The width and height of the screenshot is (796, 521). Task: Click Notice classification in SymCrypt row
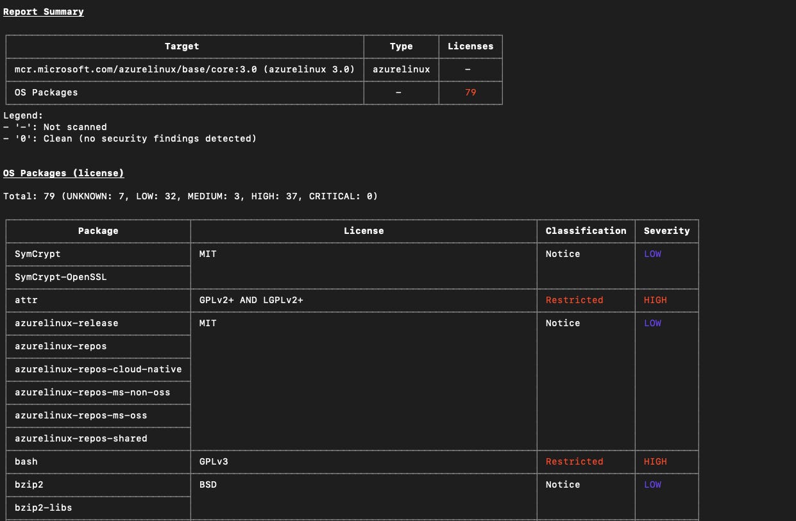(563, 254)
